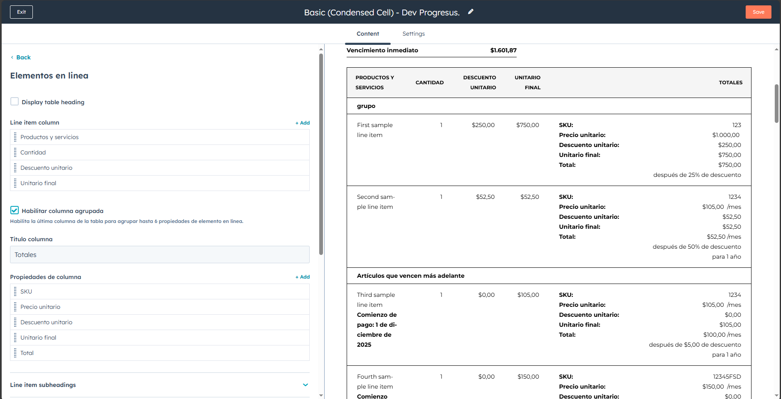Click Third sample line item name

click(376, 300)
